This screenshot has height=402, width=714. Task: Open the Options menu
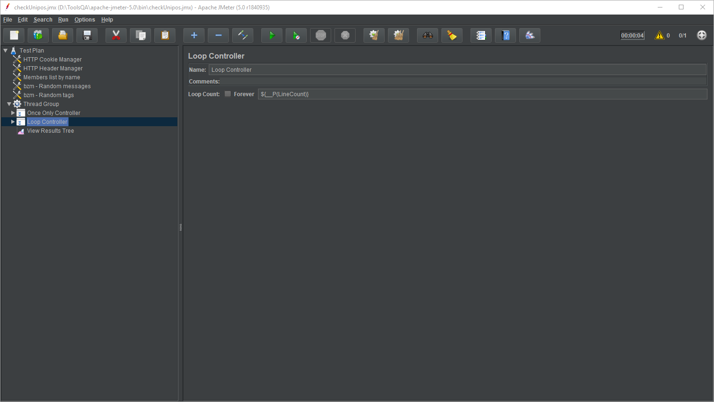coord(84,20)
